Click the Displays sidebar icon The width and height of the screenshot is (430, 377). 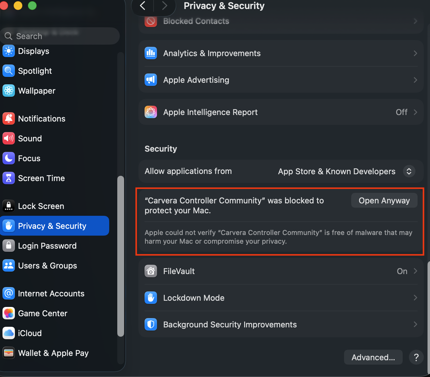[9, 51]
